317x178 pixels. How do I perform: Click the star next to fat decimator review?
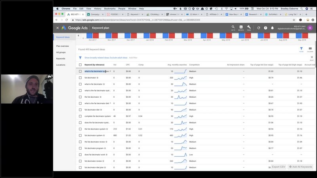coord(103,161)
